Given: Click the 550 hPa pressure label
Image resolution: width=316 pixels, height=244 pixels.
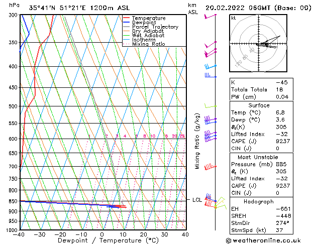Looking at the screenshot, I should point(14,123).
